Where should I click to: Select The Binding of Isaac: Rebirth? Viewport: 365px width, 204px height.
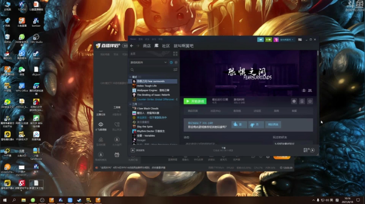coord(153,95)
